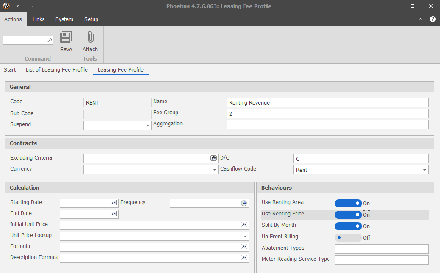Screen dimensions: 440x273
Task: Click the search magnifier in command box
Action: (50, 40)
